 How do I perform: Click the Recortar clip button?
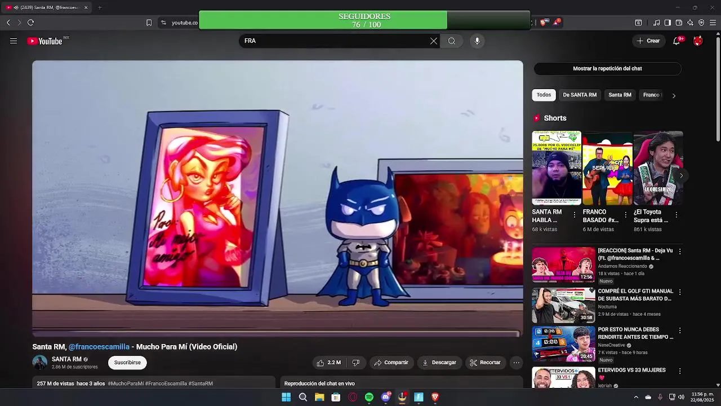tap(486, 363)
